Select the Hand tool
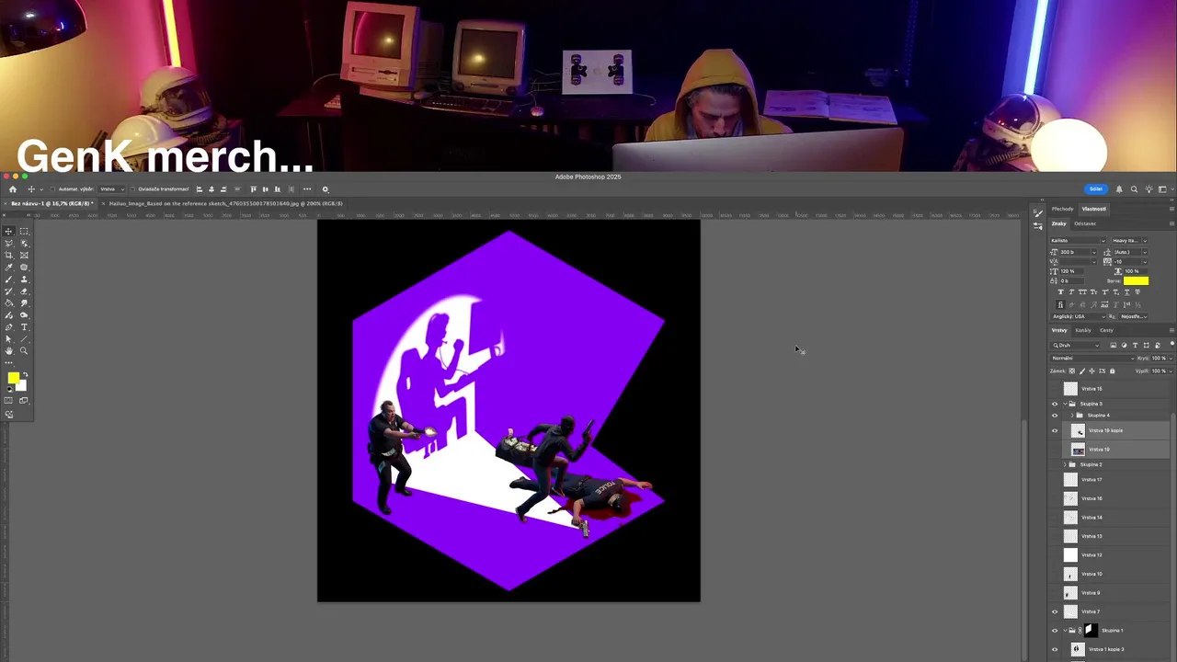The height and width of the screenshot is (662, 1177). pos(8,350)
